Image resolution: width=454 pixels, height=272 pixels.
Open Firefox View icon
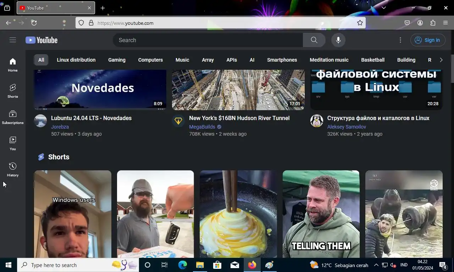click(7, 8)
